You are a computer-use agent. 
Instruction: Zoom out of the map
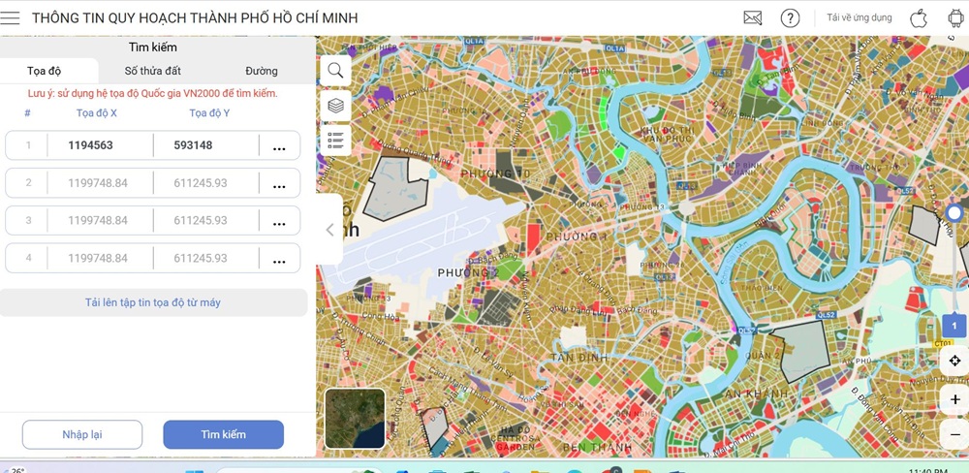954,435
